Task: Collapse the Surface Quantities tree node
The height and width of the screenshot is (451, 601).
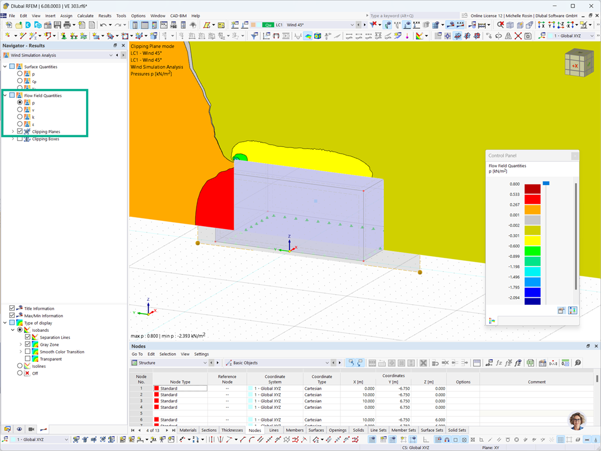Action: (5, 66)
